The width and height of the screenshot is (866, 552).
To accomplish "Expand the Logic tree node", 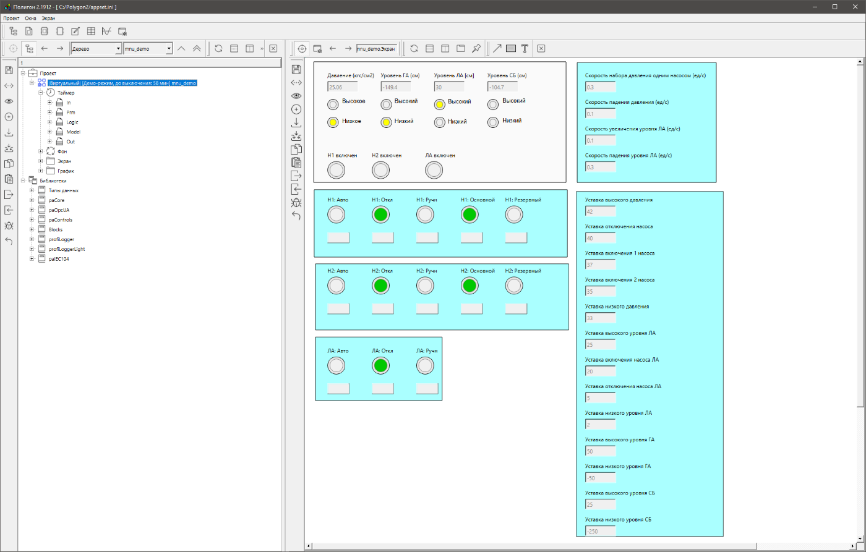I will click(49, 122).
